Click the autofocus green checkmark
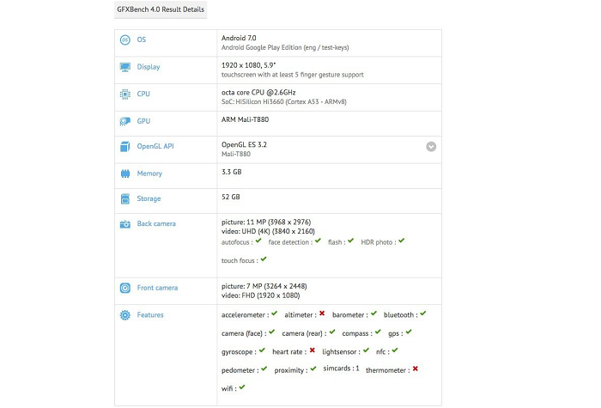 pos(258,241)
